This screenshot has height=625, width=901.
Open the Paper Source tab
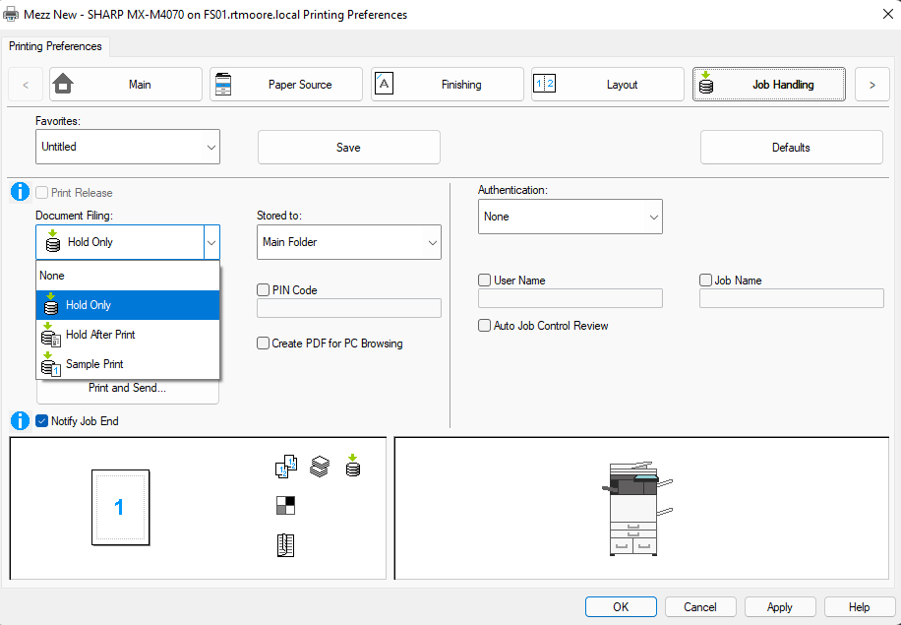point(286,85)
